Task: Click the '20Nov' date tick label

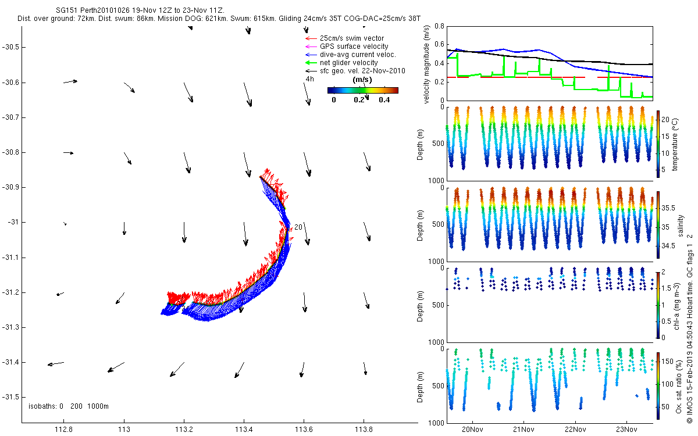Action: point(473,430)
